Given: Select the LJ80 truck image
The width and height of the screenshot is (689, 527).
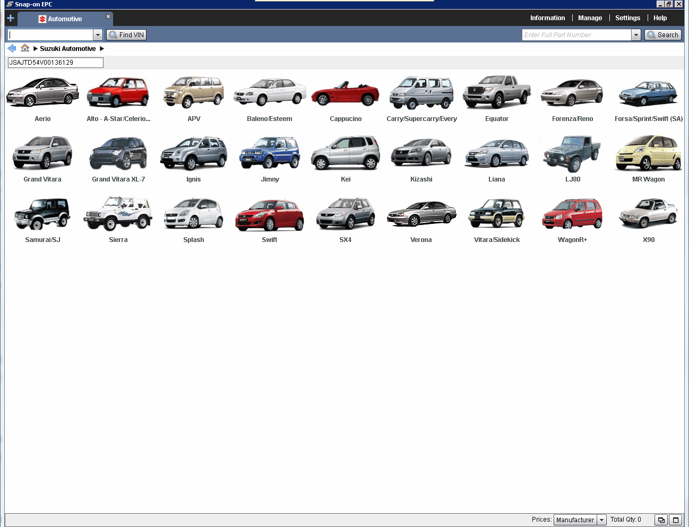Looking at the screenshot, I should 572,153.
